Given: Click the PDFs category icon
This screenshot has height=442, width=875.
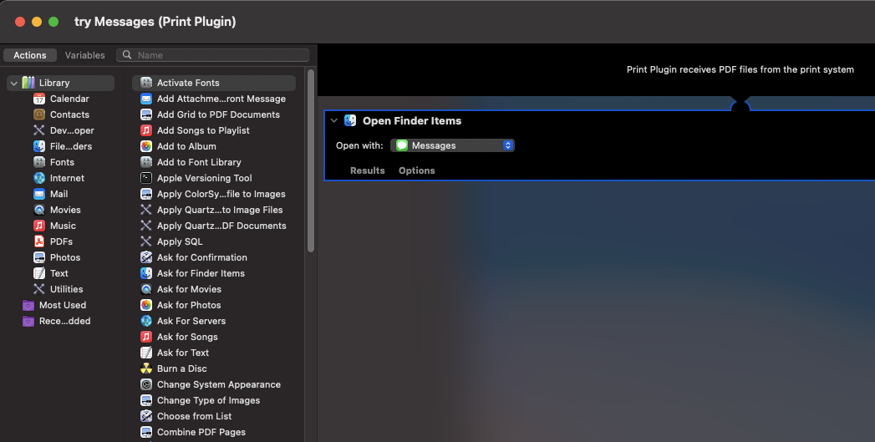Looking at the screenshot, I should click(39, 241).
